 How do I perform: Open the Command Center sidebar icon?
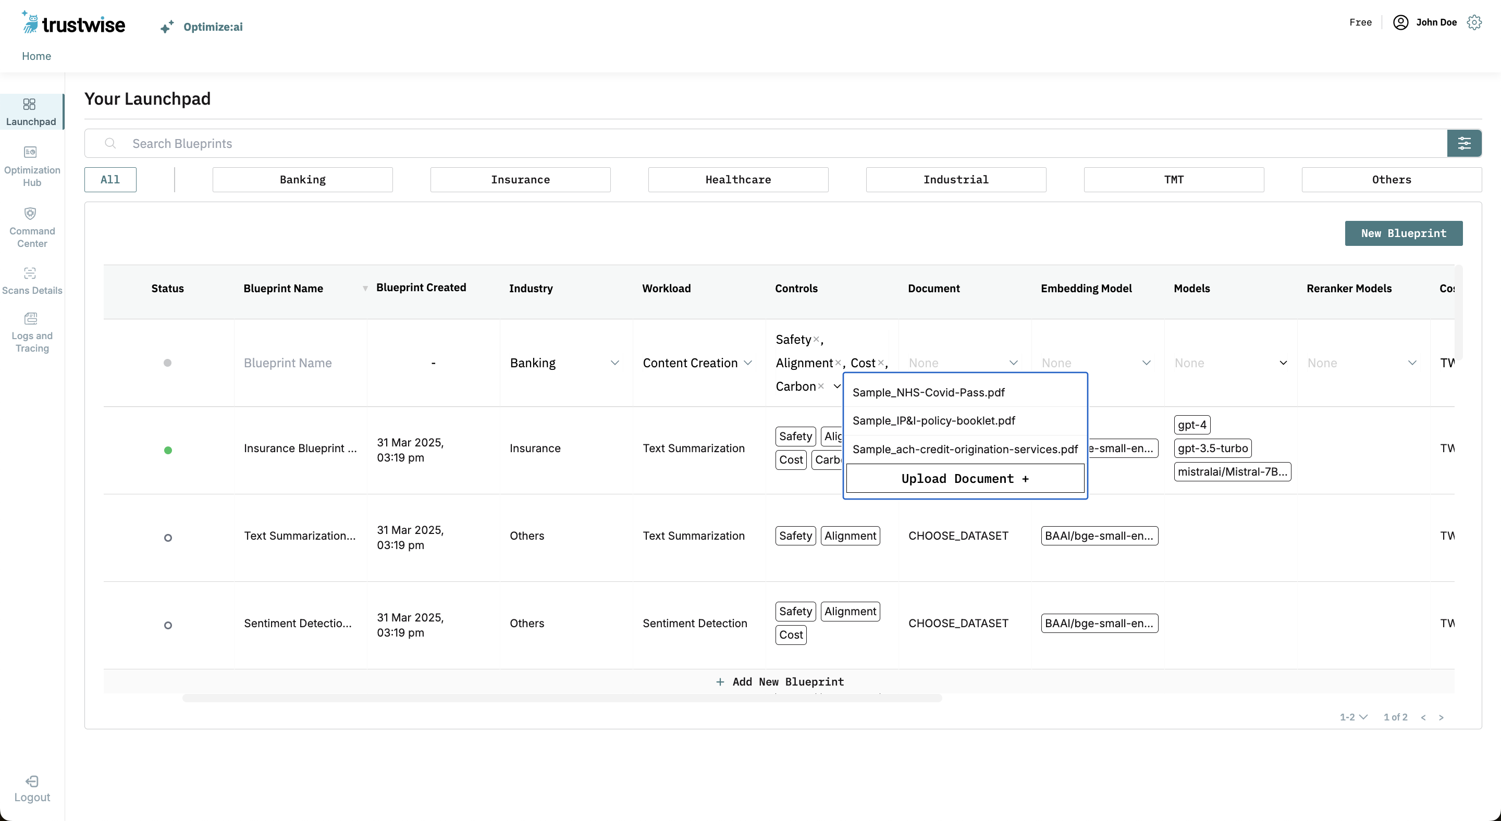click(30, 213)
